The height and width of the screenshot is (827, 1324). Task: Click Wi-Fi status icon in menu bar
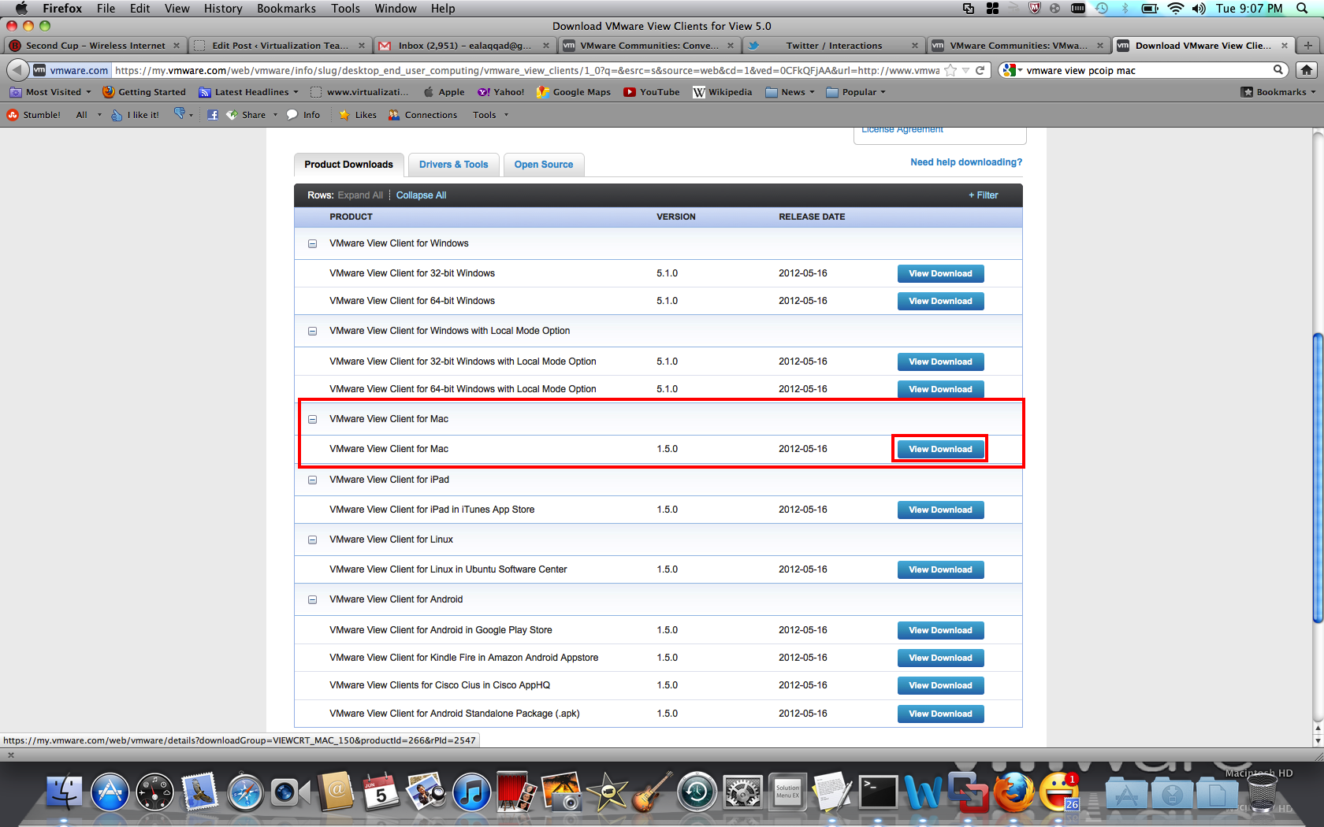(1175, 9)
